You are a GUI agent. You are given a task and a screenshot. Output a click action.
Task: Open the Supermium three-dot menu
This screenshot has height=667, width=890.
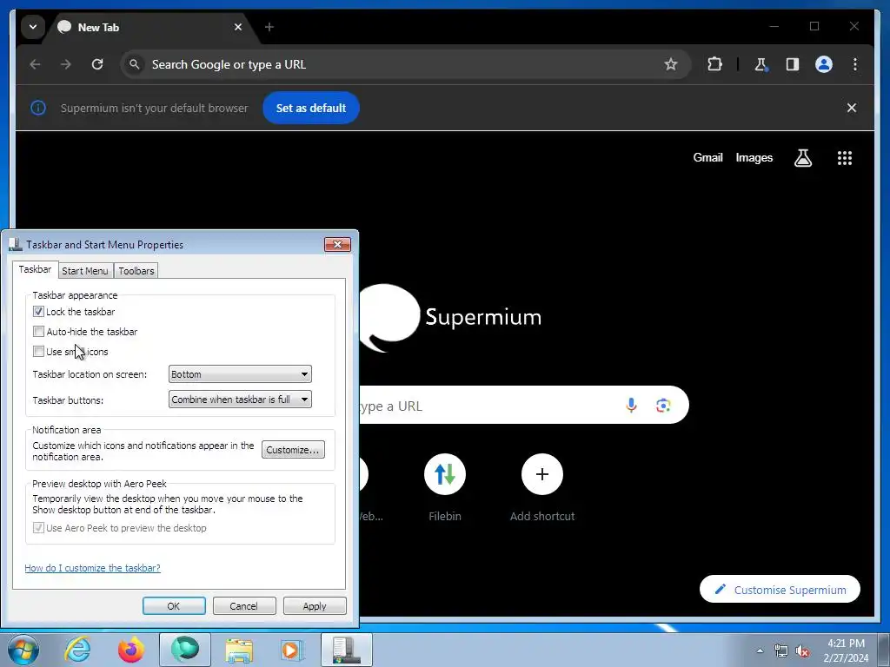pos(855,64)
